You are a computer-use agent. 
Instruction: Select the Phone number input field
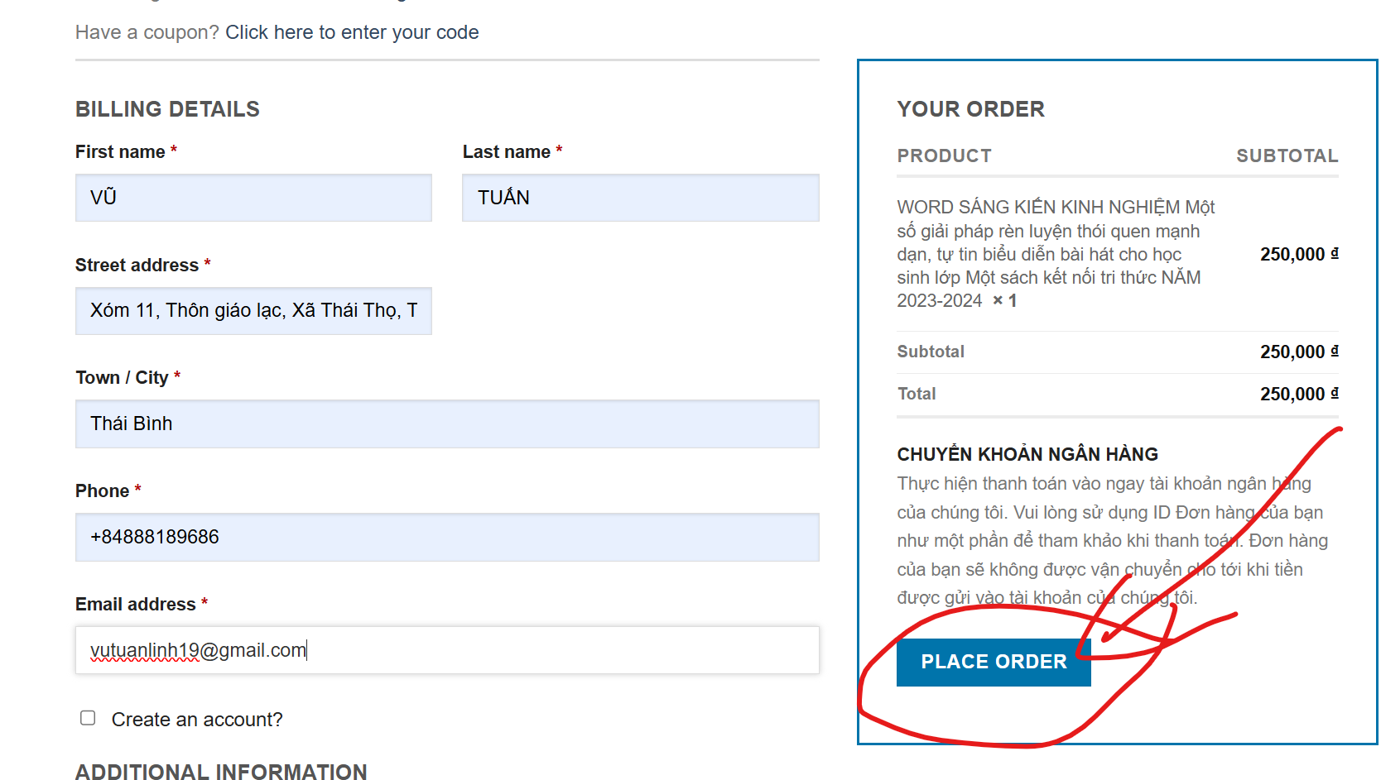click(x=447, y=538)
